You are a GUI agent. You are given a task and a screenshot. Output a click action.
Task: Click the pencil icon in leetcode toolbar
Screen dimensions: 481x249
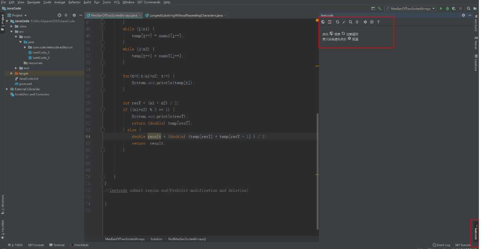(344, 22)
